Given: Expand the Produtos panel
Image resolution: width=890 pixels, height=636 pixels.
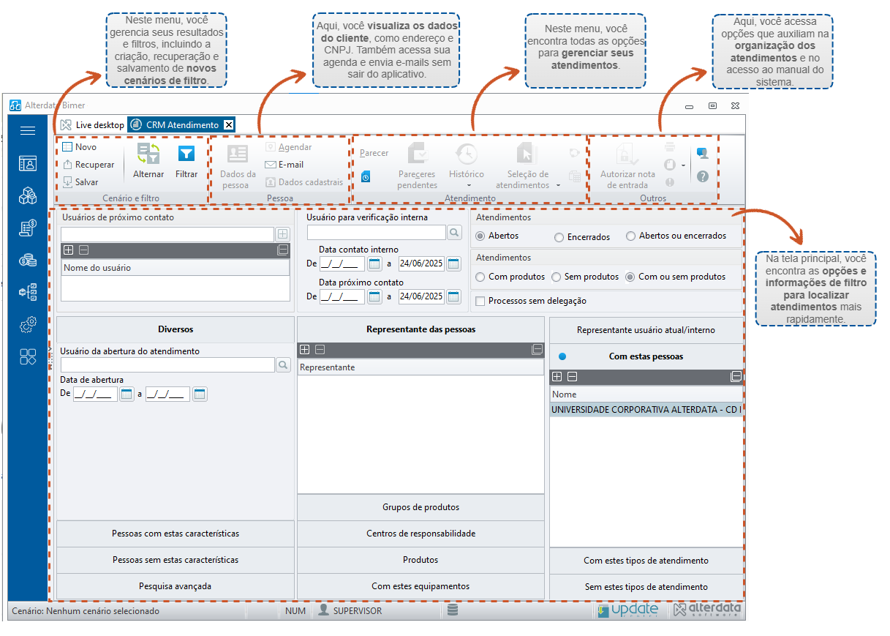Looking at the screenshot, I should click(421, 560).
